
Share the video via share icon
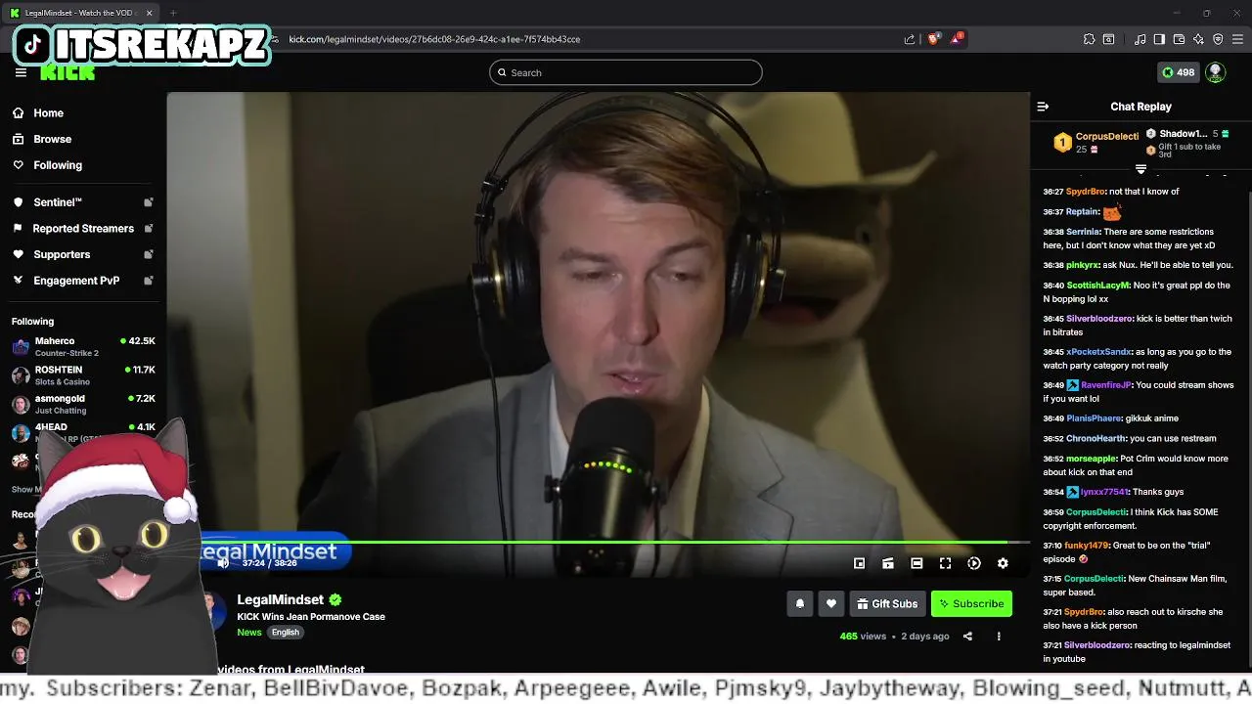(967, 637)
